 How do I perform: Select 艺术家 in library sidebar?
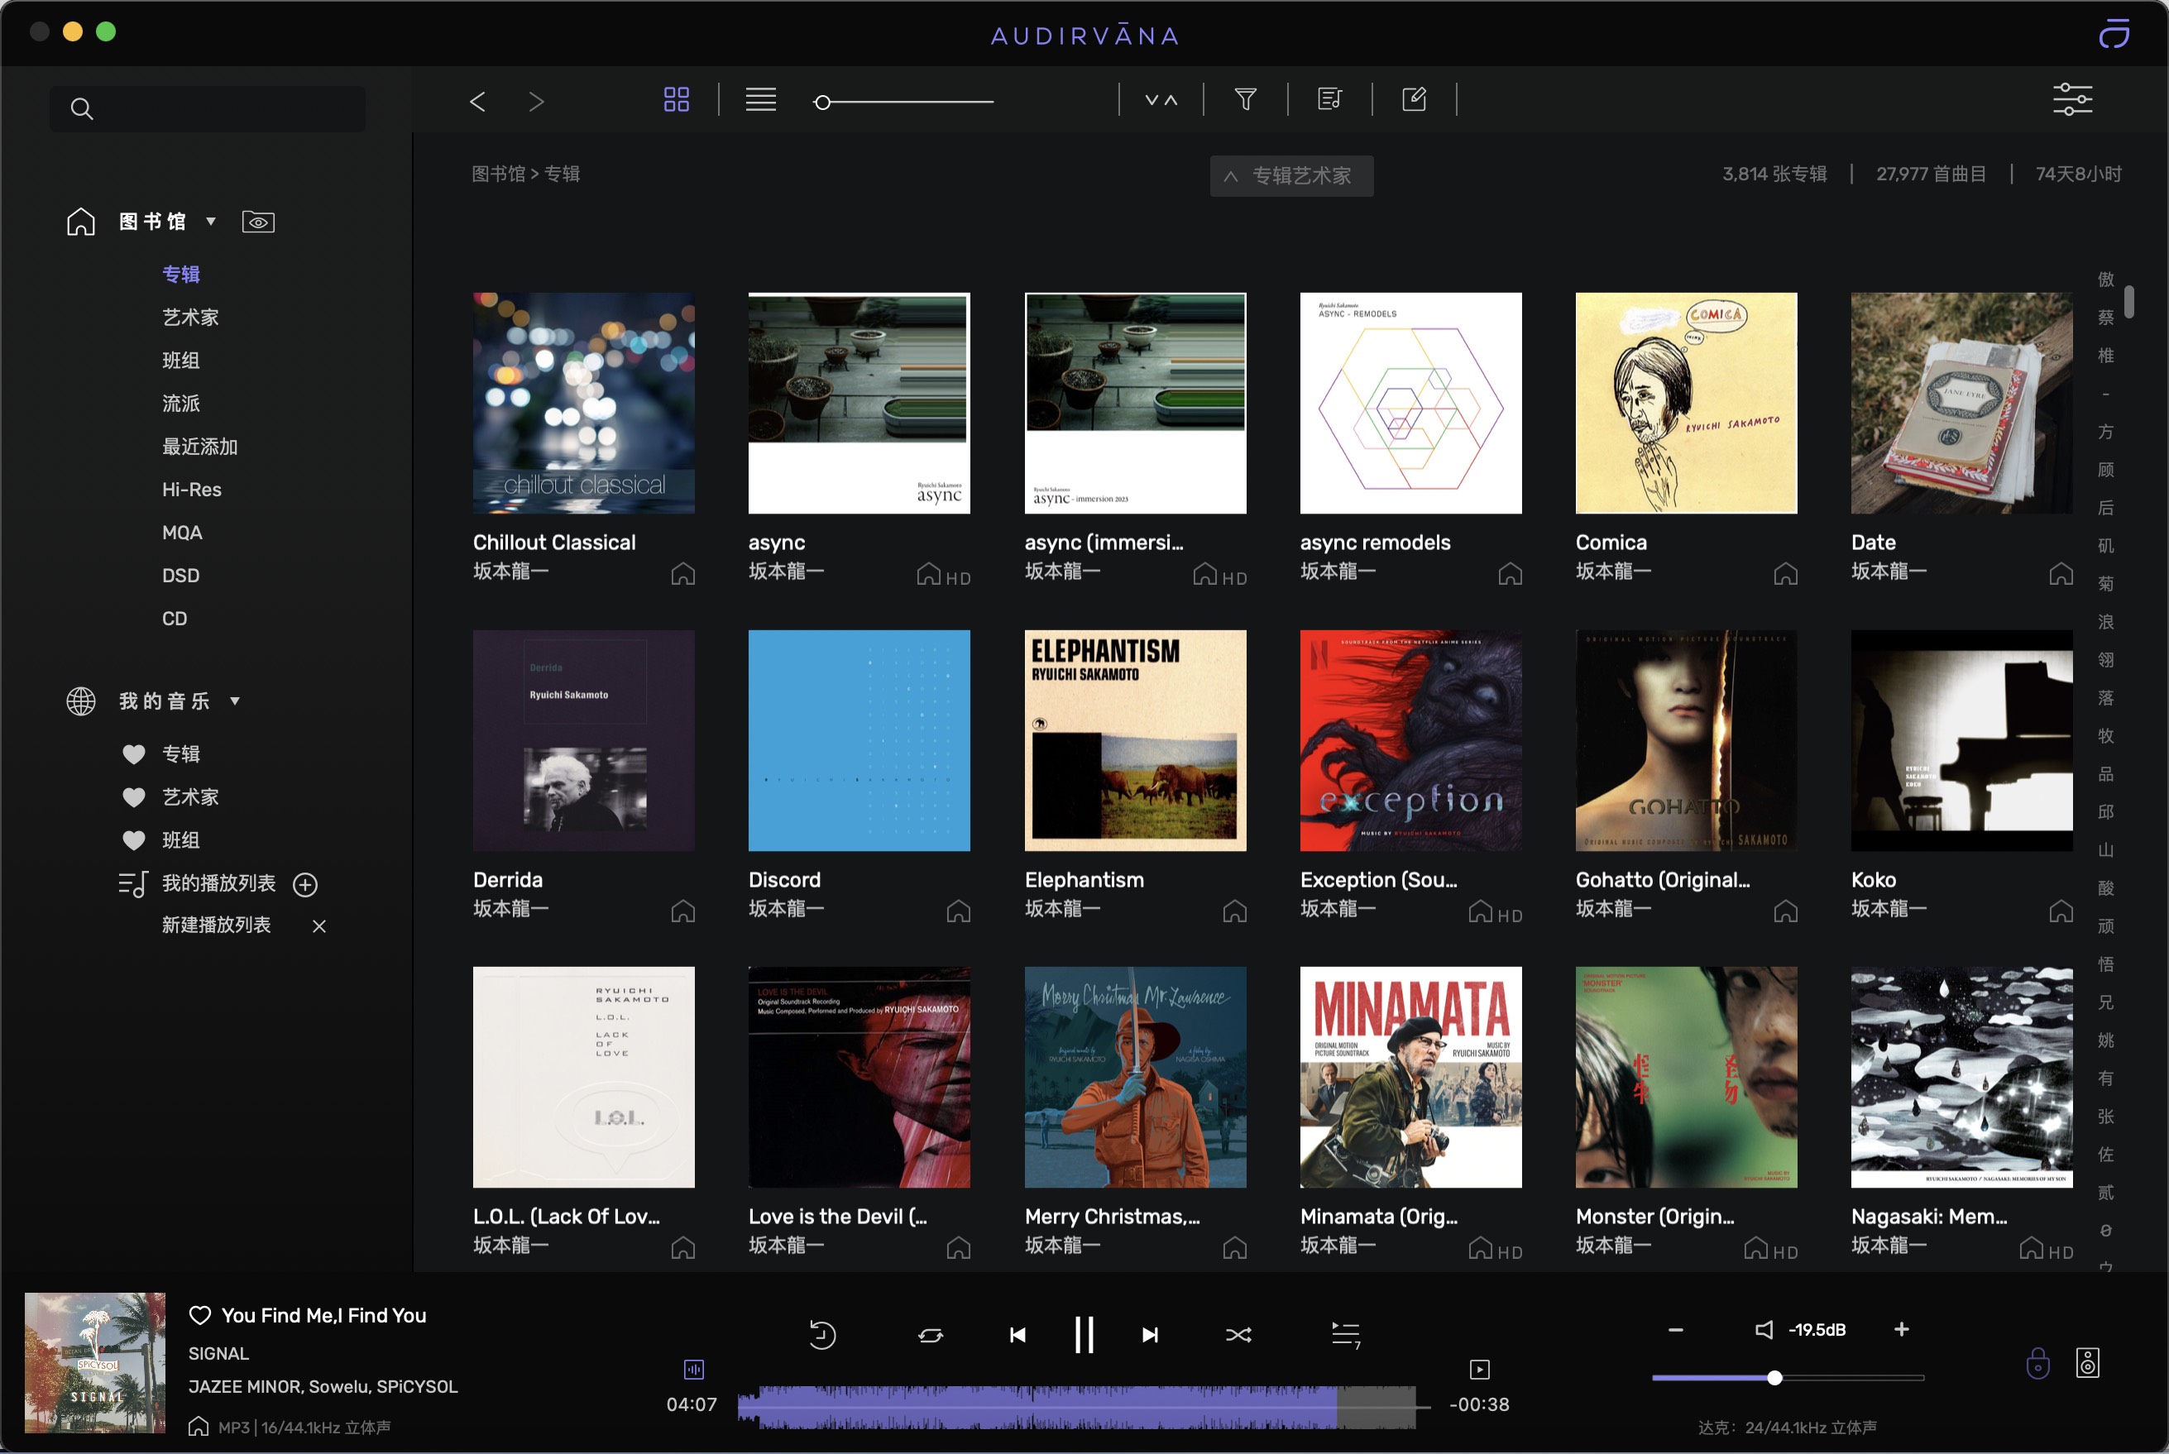coord(190,317)
